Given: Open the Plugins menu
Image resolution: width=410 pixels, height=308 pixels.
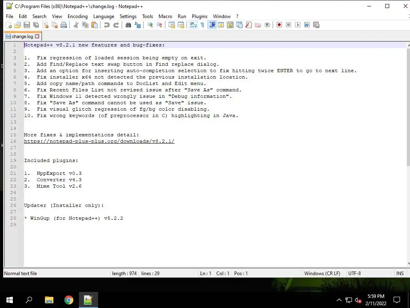Looking at the screenshot, I should (199, 16).
